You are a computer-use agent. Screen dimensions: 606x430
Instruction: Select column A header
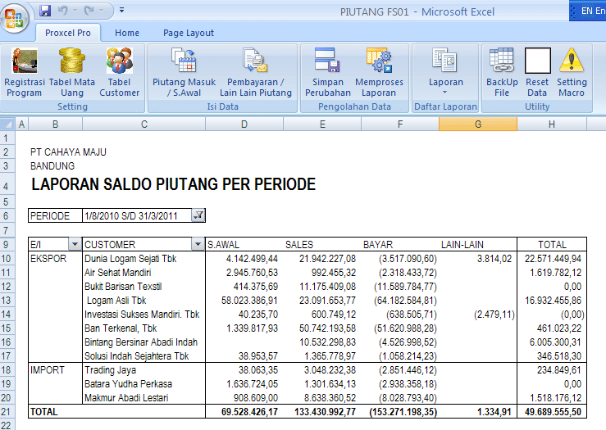(x=21, y=124)
